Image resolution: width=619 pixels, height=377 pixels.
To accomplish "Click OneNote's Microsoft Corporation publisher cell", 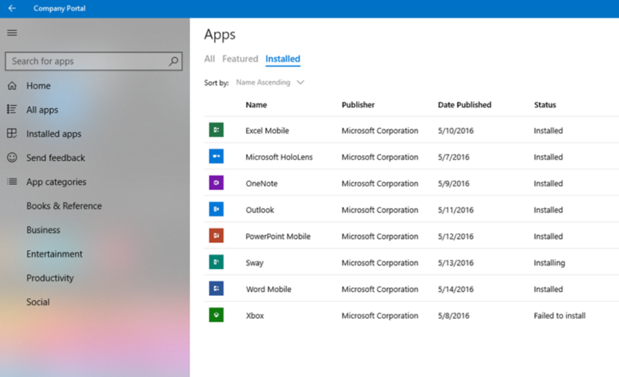I will 380,184.
